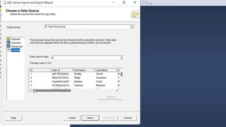226x127 pixels.
Task: Open the toolbar overflow arrow in background window
Action: 151,4
